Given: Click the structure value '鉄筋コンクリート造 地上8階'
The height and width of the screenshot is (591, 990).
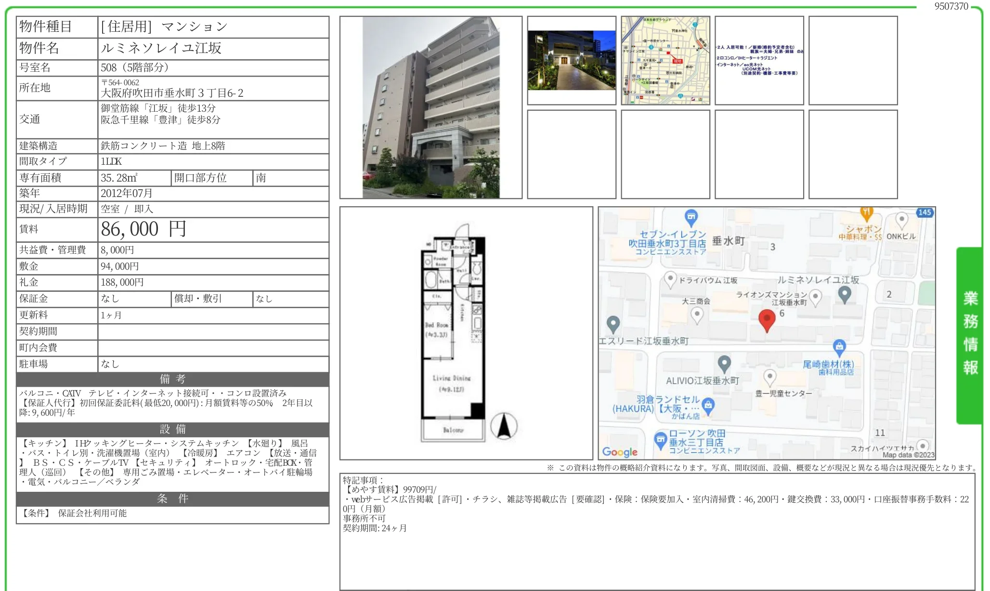Looking at the screenshot, I should coord(163,146).
